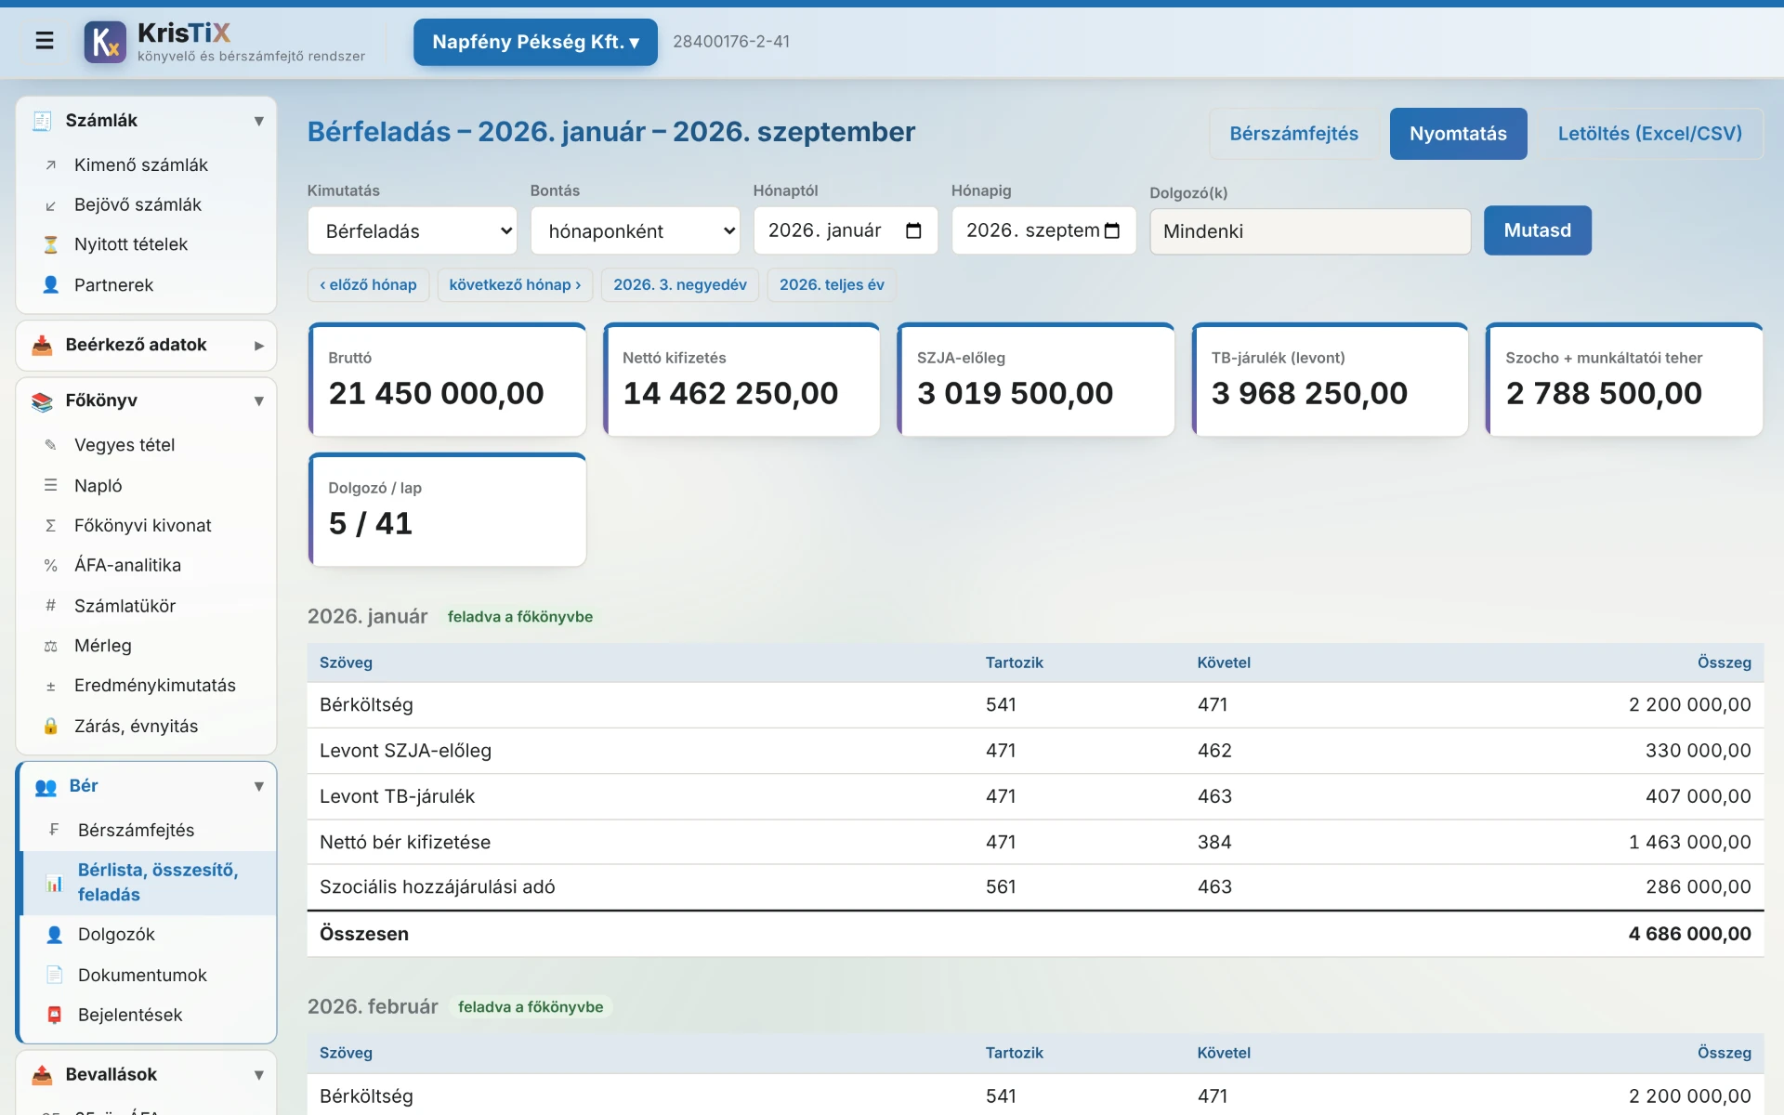The height and width of the screenshot is (1115, 1784).
Task: Click the Bérlista bar chart icon
Action: coord(55,883)
